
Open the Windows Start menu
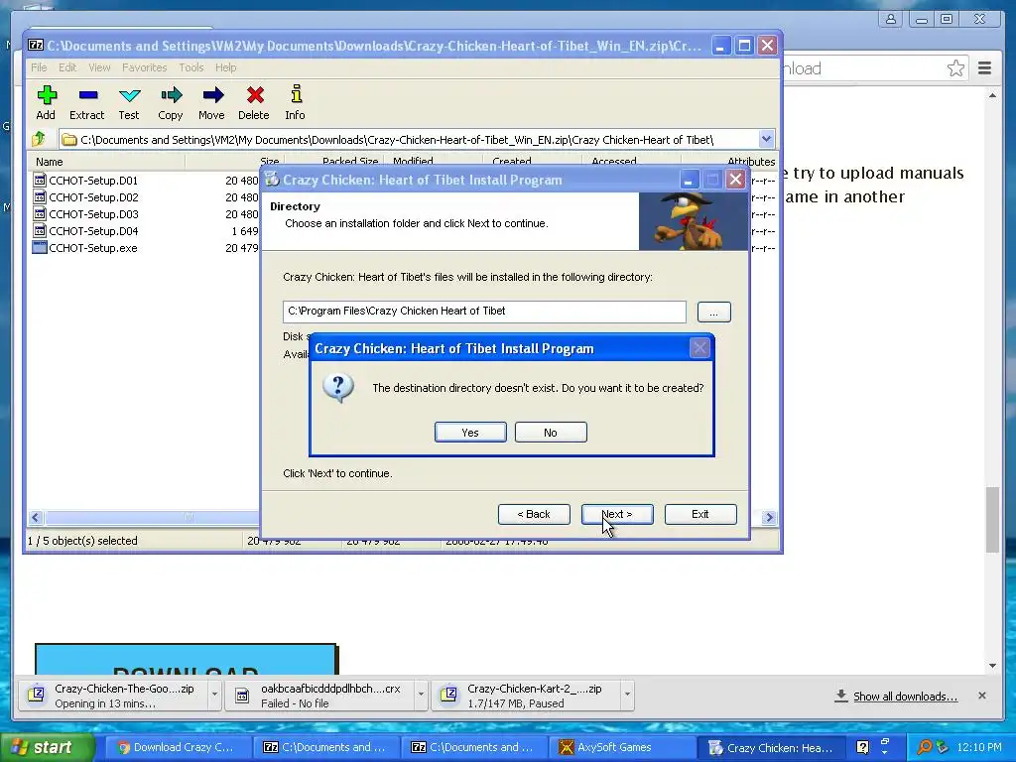47,747
